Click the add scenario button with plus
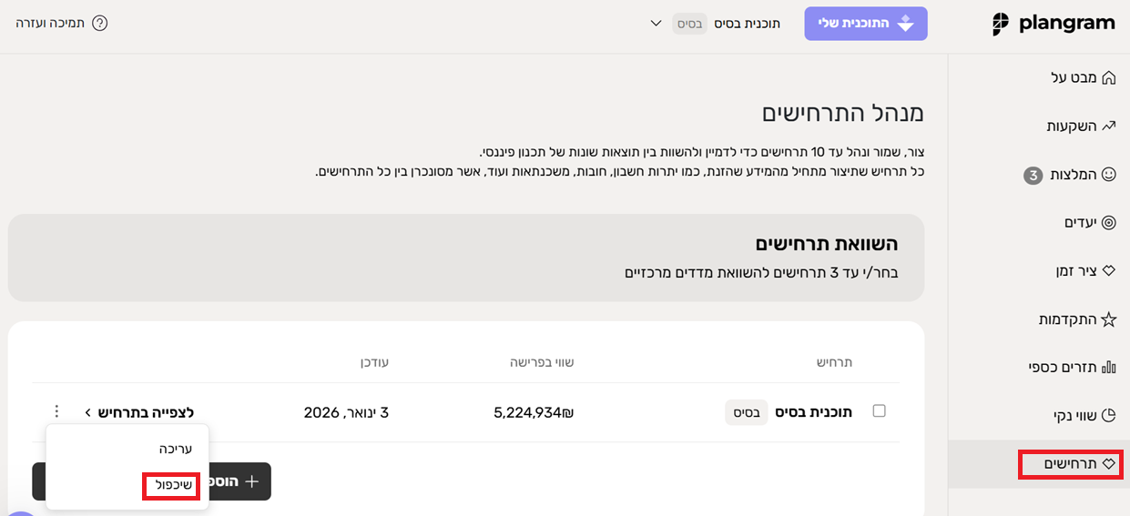 click(240, 481)
